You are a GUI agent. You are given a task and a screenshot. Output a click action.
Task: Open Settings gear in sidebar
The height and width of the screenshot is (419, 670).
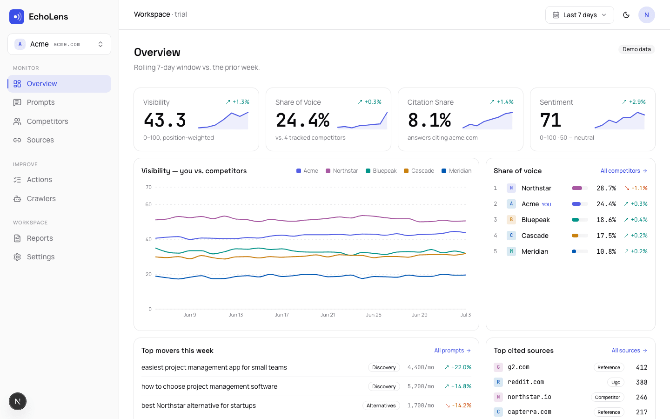tap(17, 257)
